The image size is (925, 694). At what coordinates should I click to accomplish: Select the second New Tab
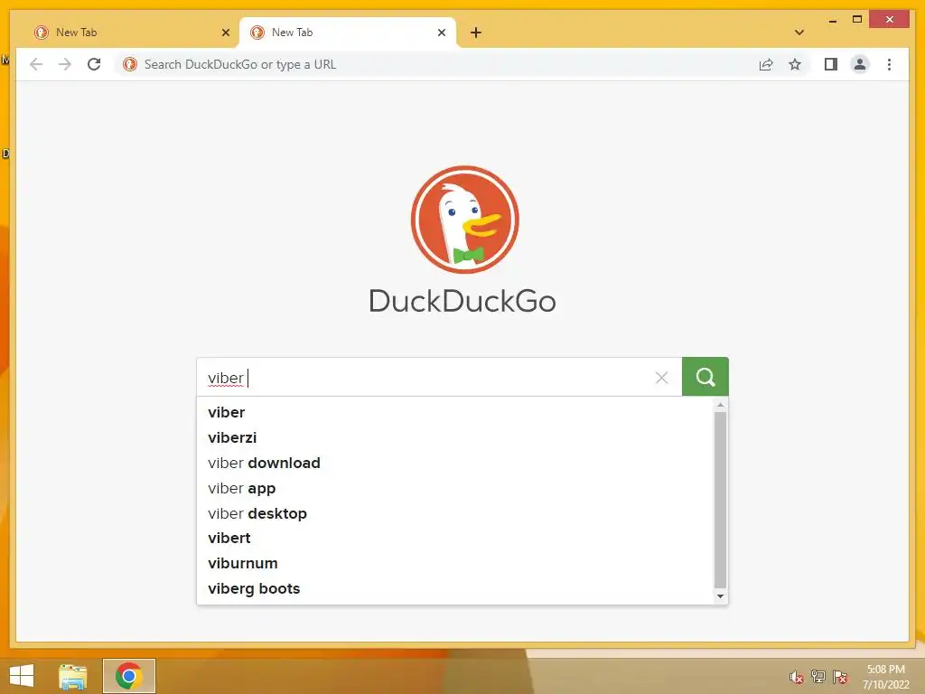(x=348, y=33)
